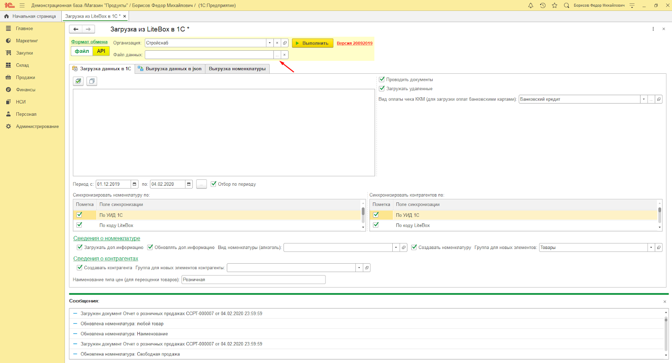Toggle Обновлять доп.информацию checkbox

[150, 247]
